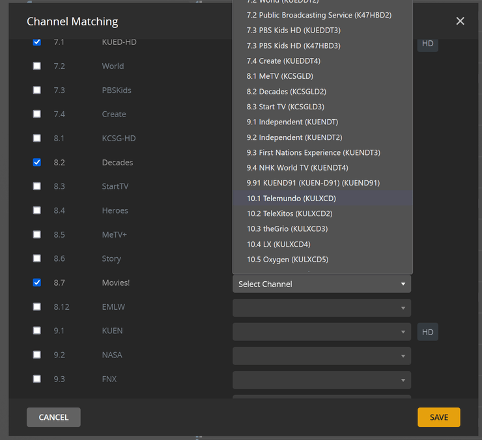Toggle HD badge on 7.1 KUED-HD row
Screen dimensions: 482x440
click(427, 44)
